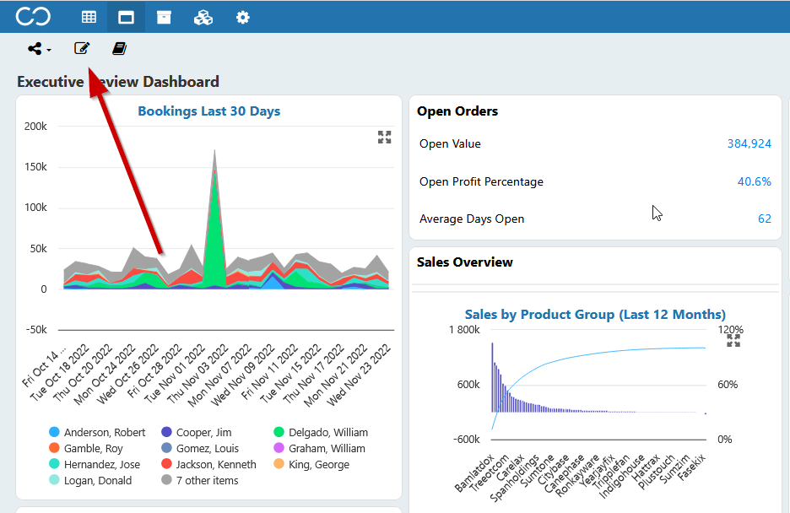The height and width of the screenshot is (513, 790).
Task: Open the cubes module icon
Action: click(203, 18)
